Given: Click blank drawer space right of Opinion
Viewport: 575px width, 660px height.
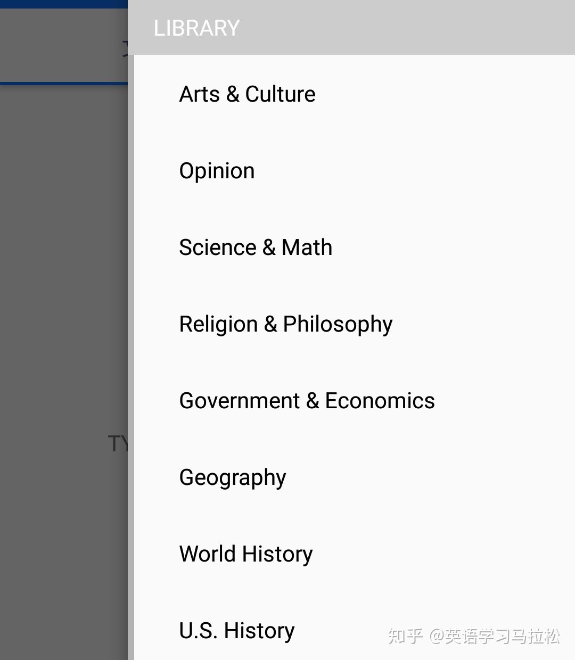Looking at the screenshot, I should tap(415, 171).
